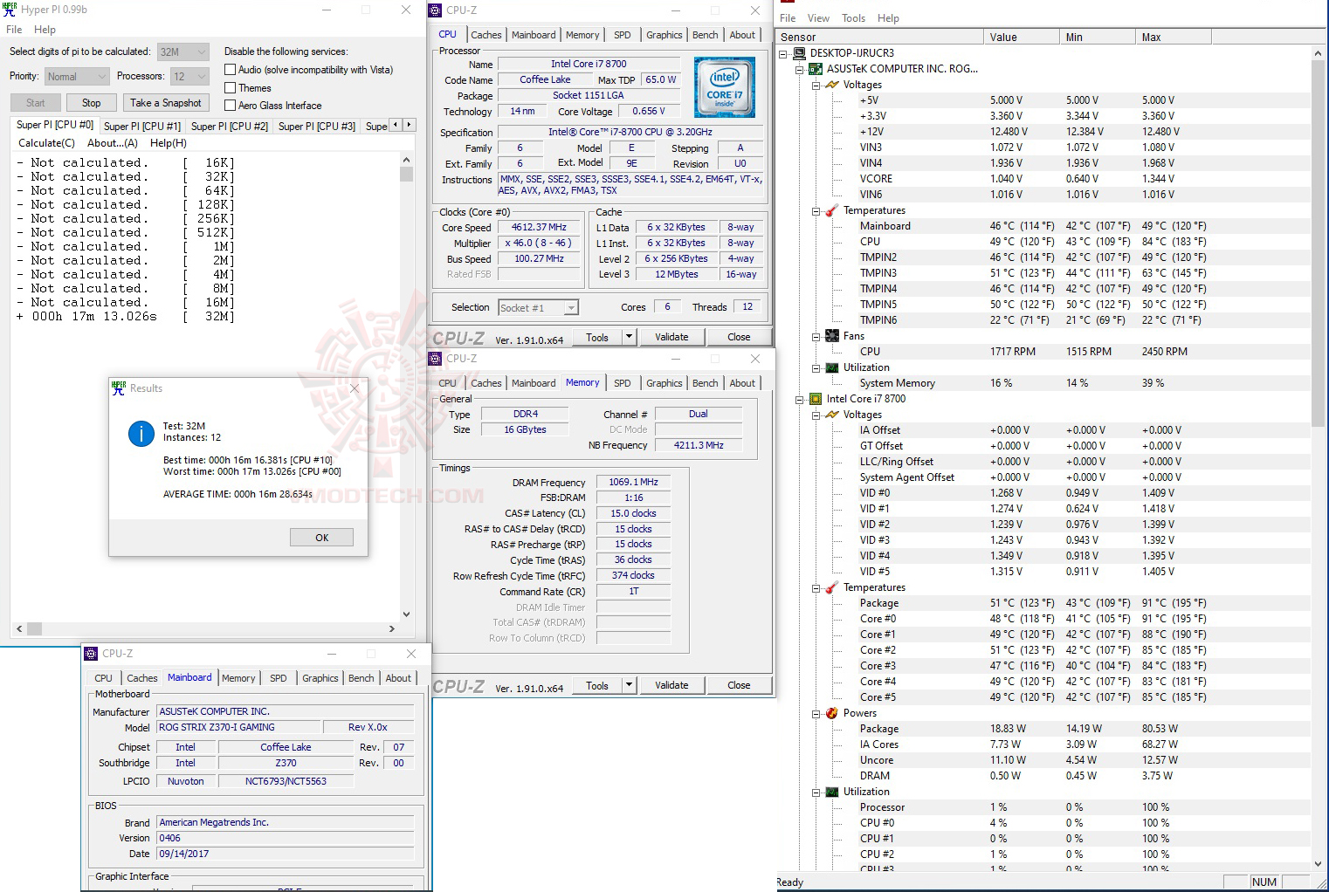Click the thermometer icon beside Mainboard temperatures group
This screenshot has width=1329, height=892.
[x=832, y=210]
